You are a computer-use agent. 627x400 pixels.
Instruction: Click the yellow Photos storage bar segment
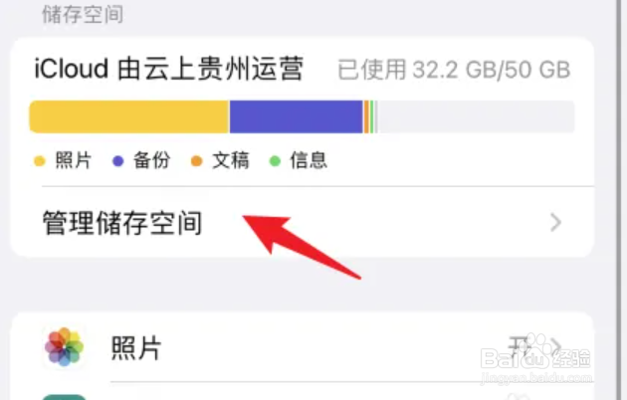129,116
